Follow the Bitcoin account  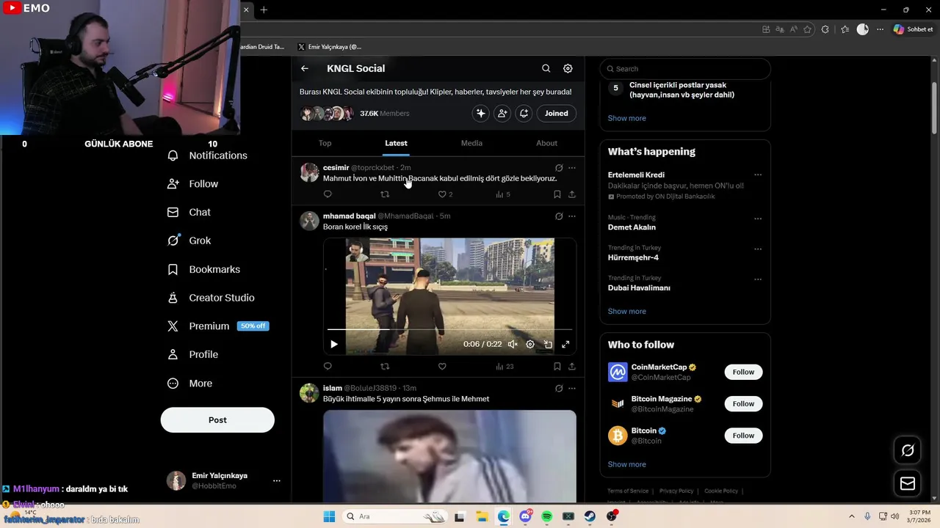coord(743,436)
